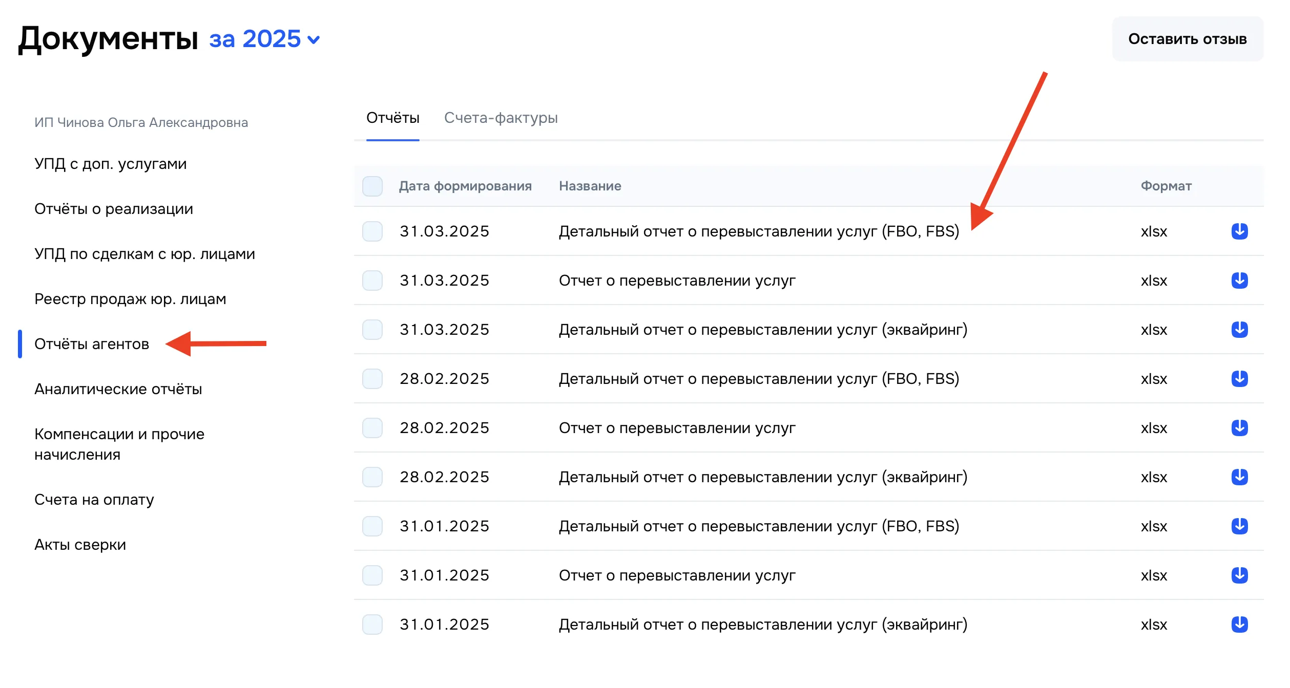Image resolution: width=1290 pixels, height=688 pixels.
Task: Open УПД с доп. услугами section
Action: pyautogui.click(x=110, y=164)
